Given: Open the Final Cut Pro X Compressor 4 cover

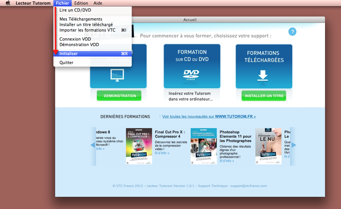Looking at the screenshot, I should coord(139,146).
